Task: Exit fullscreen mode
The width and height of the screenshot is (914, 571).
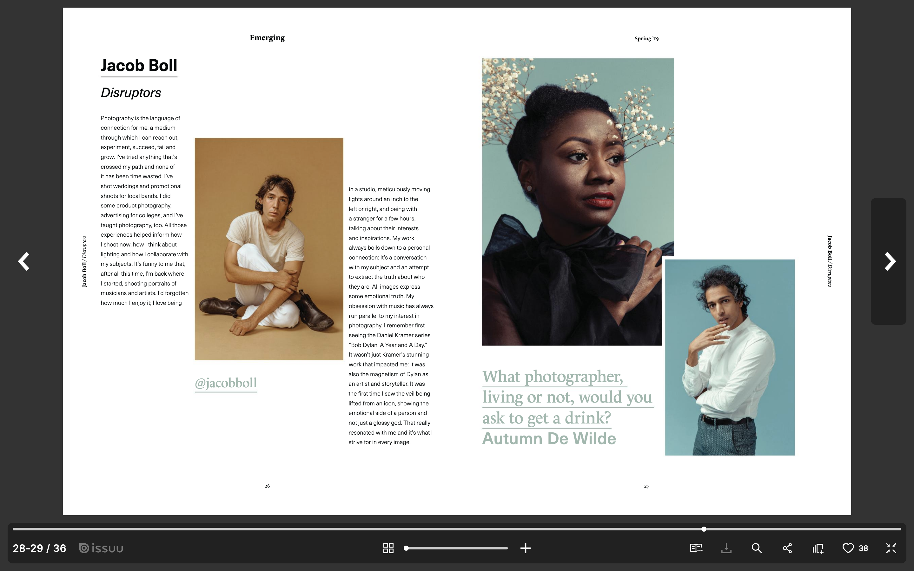Action: [891, 548]
